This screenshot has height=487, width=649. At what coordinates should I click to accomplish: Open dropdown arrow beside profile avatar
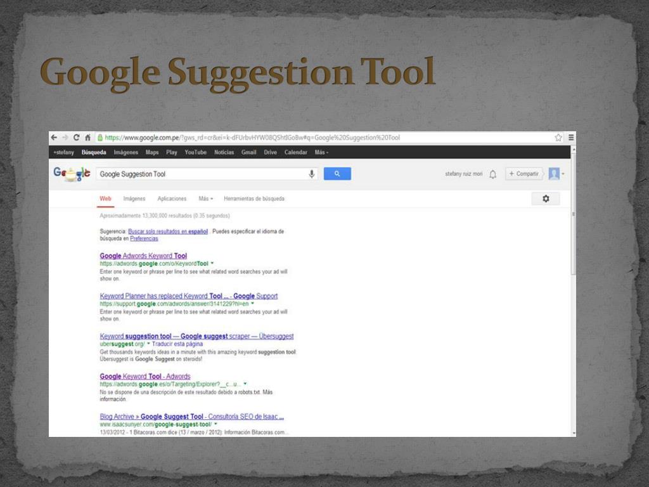[x=563, y=174]
